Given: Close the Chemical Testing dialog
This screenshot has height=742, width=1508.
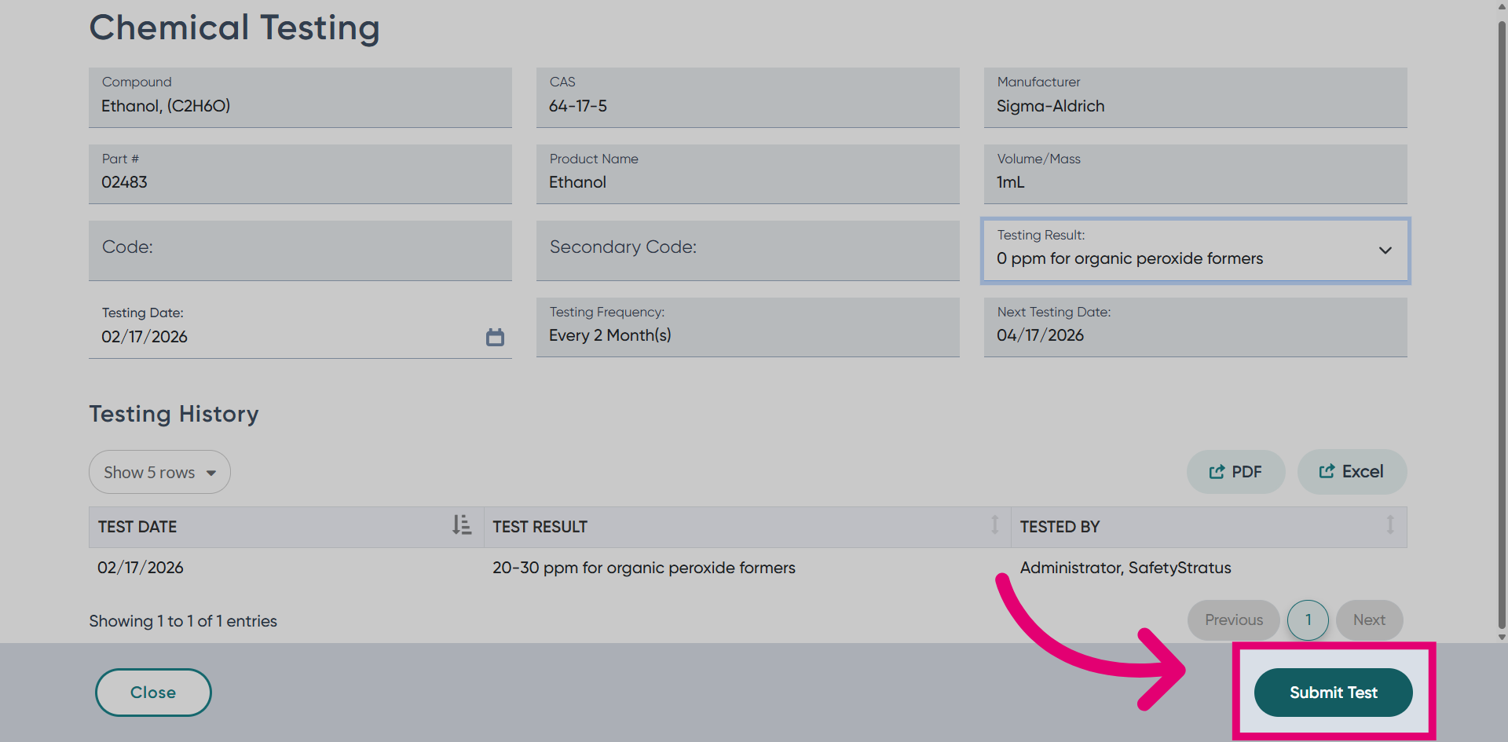Looking at the screenshot, I should 153,693.
